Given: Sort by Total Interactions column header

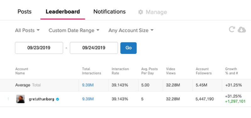Looking at the screenshot, I should pyautogui.click(x=91, y=71).
